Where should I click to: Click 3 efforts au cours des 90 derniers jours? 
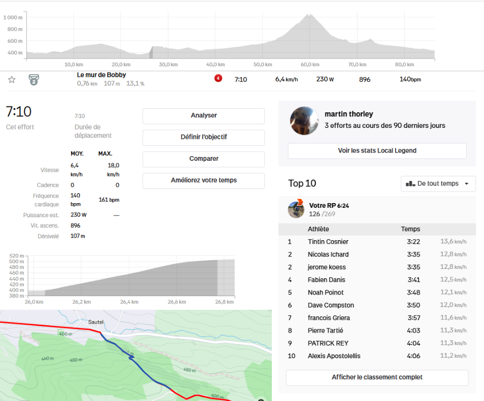point(385,125)
